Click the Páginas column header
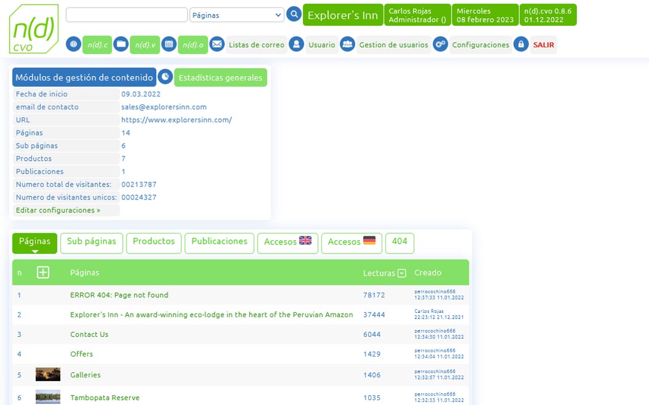Image resolution: width=649 pixels, height=405 pixels. click(x=84, y=272)
